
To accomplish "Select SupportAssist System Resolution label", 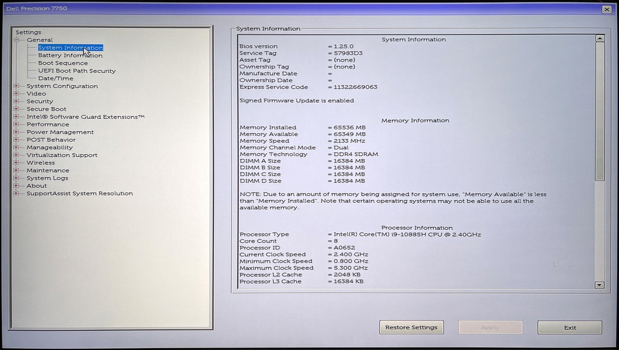I will pos(79,193).
